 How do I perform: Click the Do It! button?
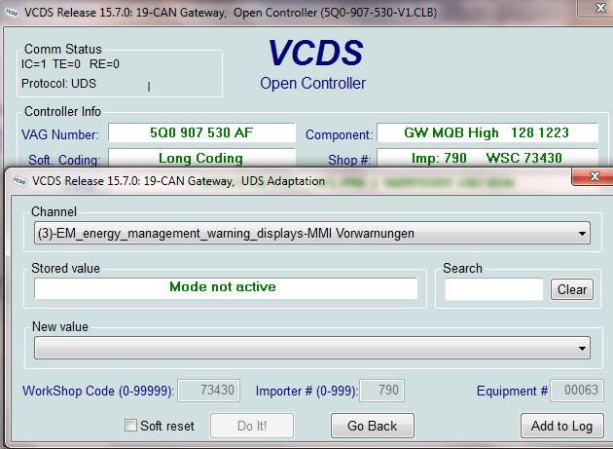click(252, 426)
